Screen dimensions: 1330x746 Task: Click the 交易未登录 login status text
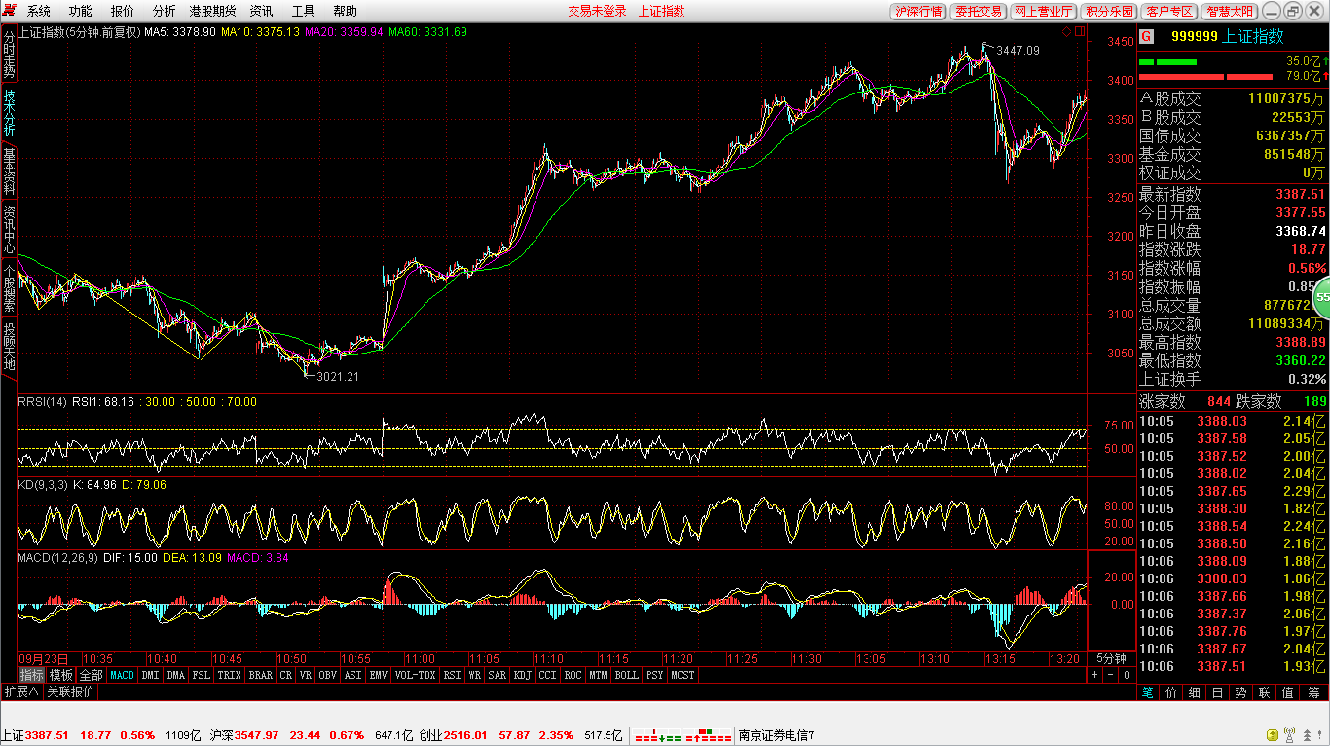[597, 11]
